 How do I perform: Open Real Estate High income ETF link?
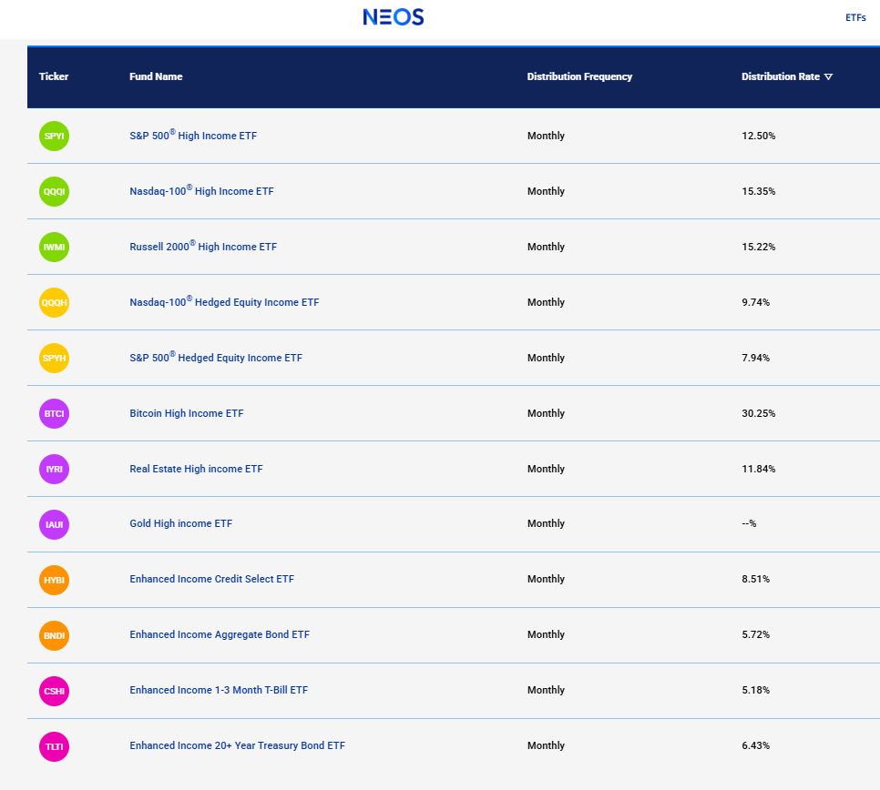tap(196, 469)
